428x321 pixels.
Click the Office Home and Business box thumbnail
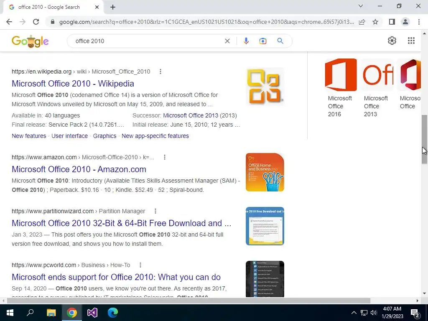265,172
